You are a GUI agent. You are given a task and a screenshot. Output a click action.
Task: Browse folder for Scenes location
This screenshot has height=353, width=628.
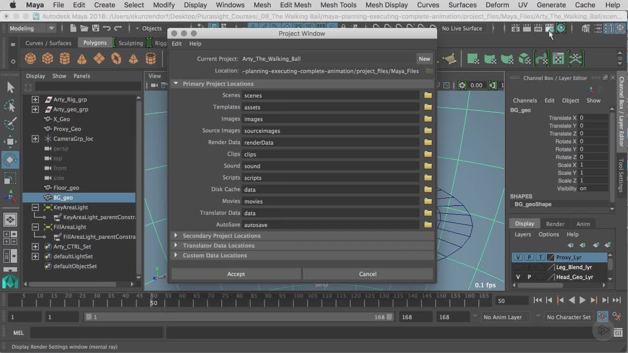coord(428,96)
